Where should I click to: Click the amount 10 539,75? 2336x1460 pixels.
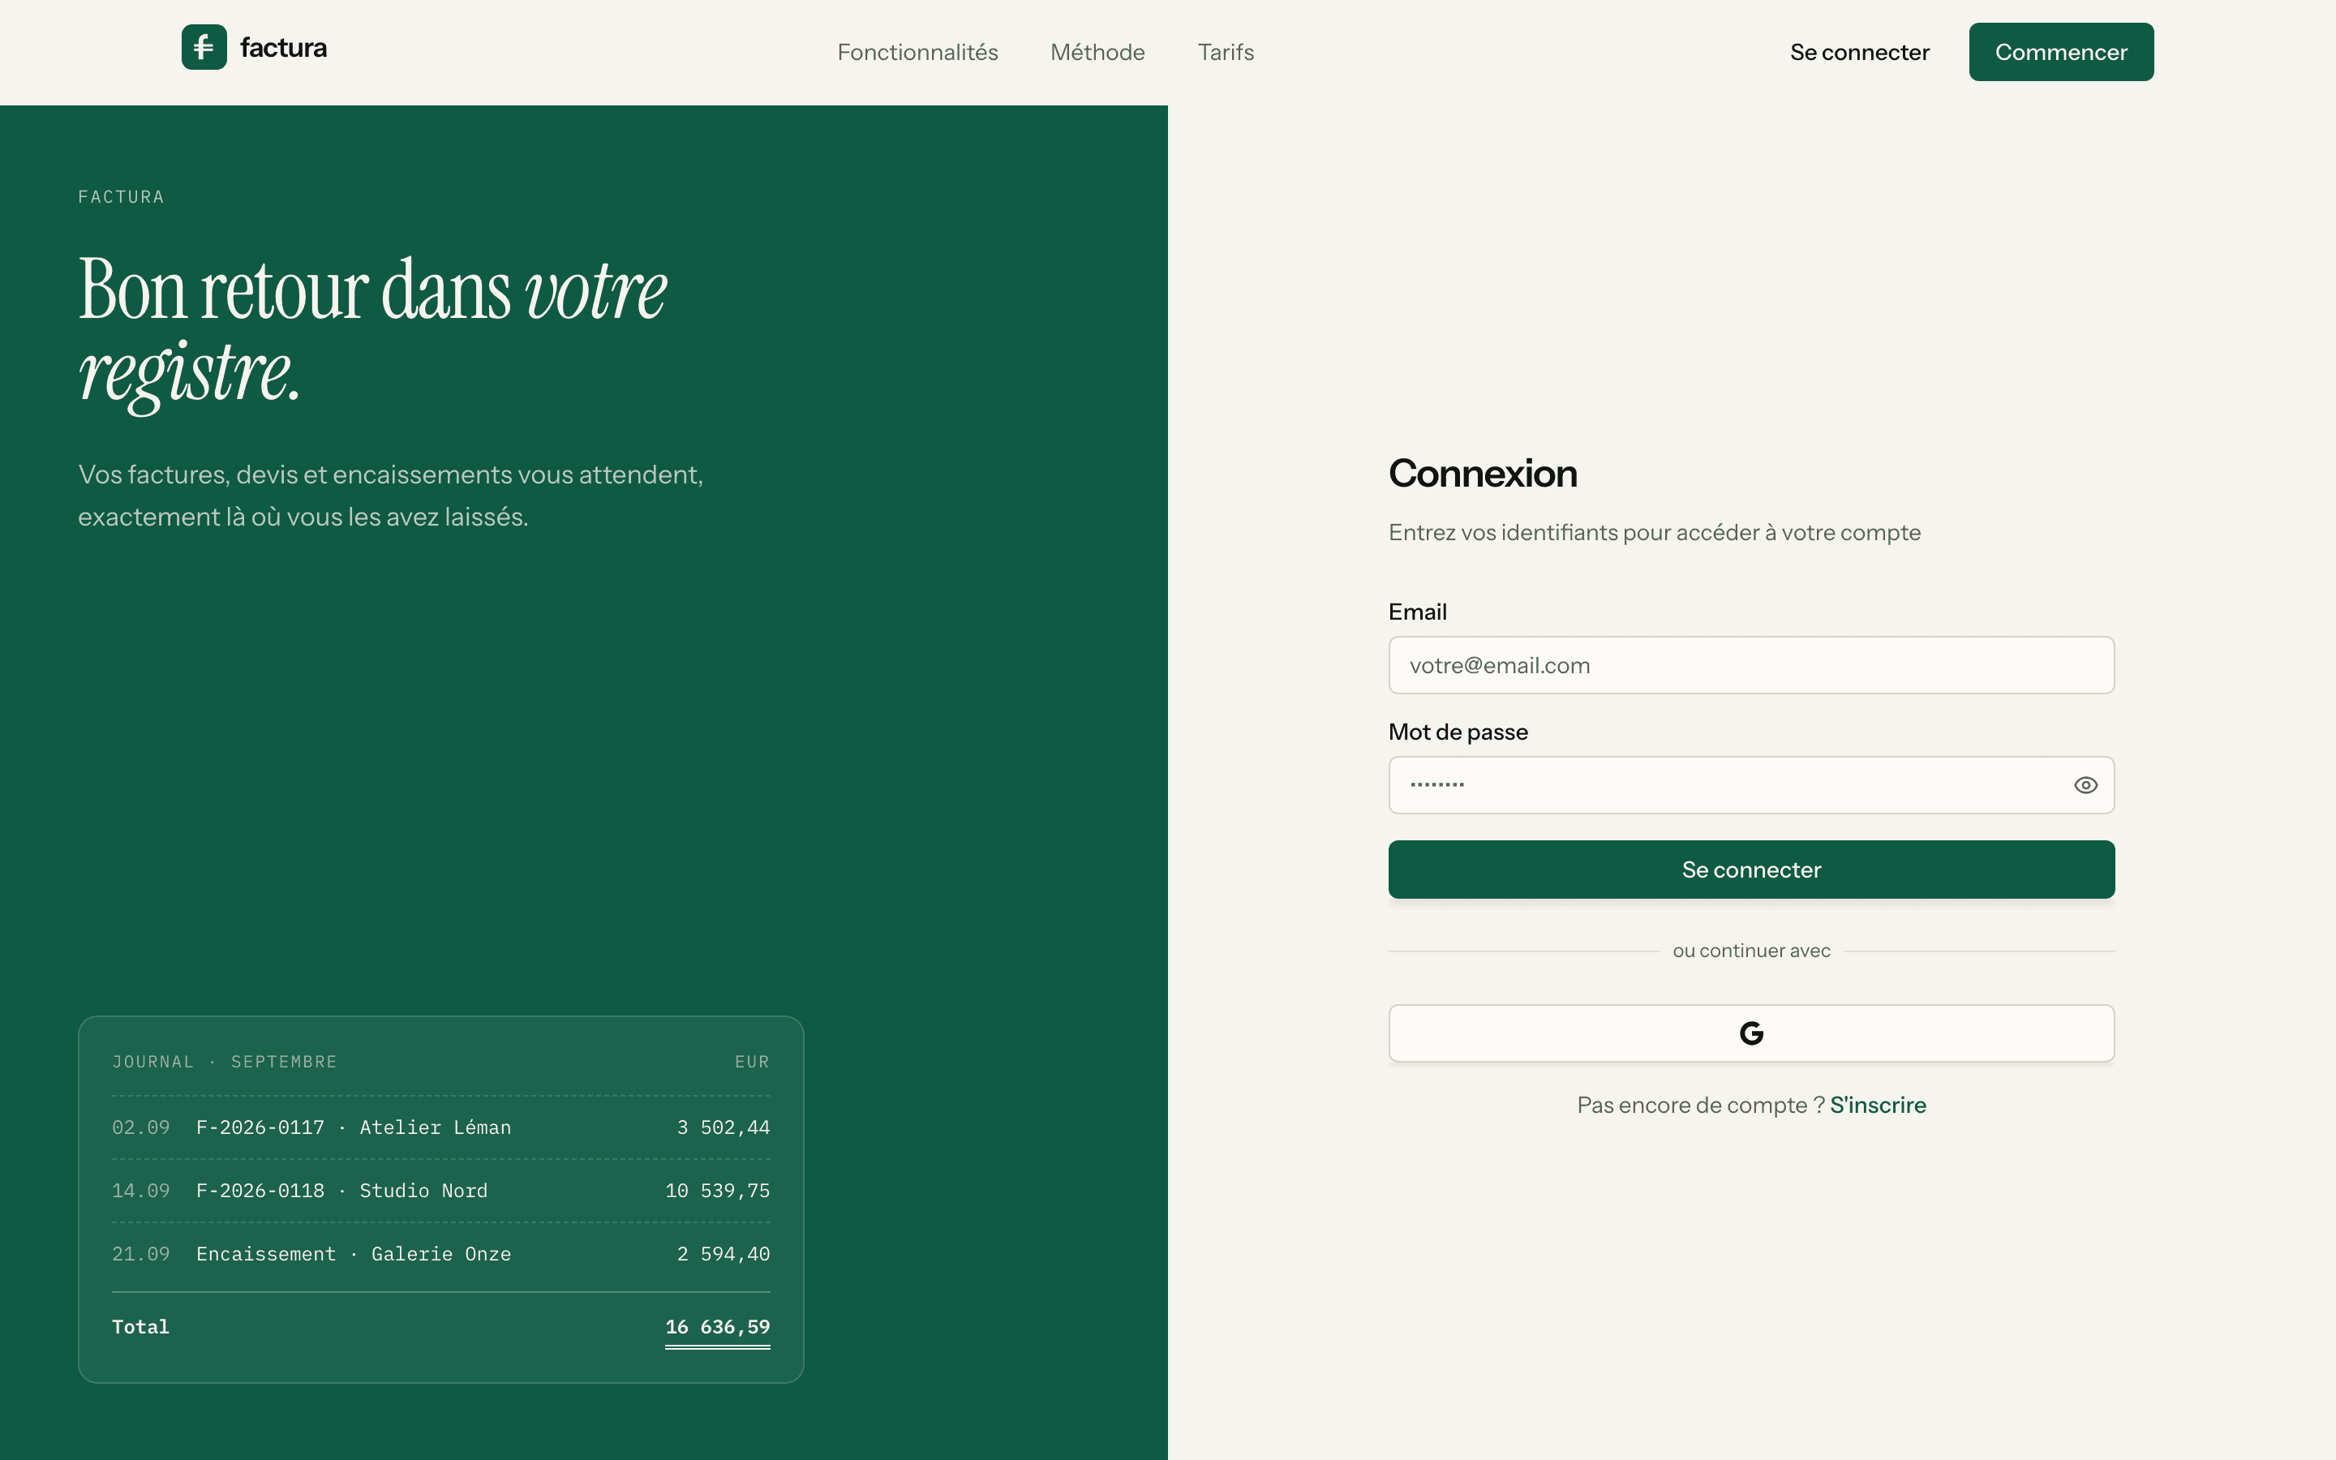click(x=717, y=1191)
